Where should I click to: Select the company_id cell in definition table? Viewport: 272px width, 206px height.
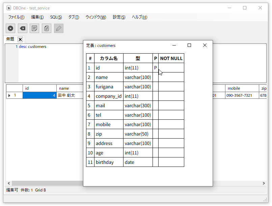[x=108, y=96]
